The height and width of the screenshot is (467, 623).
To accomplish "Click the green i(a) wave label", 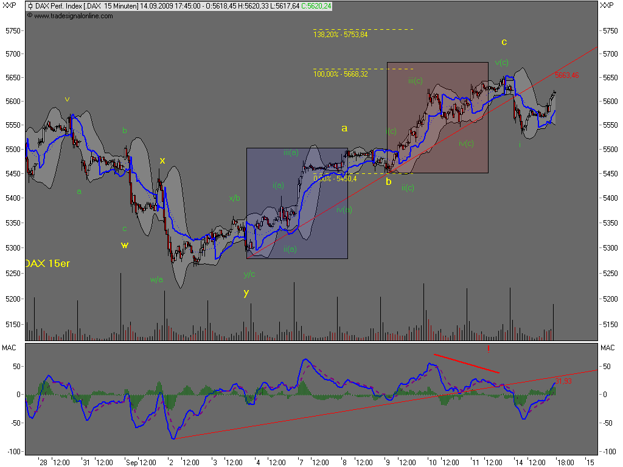I will 278,185.
